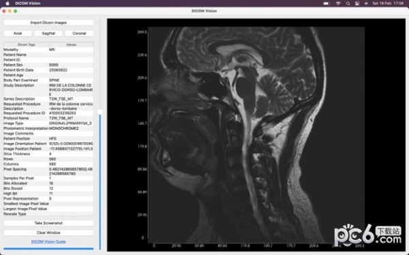Switch to Coronal view
The height and width of the screenshot is (255, 409).
(79, 33)
